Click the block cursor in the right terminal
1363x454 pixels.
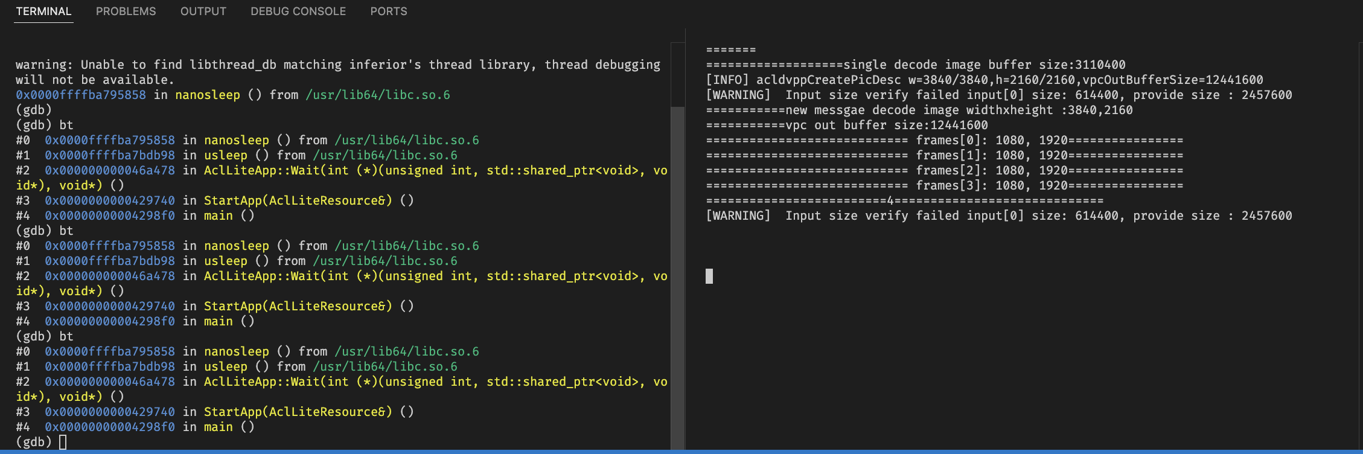(x=709, y=277)
